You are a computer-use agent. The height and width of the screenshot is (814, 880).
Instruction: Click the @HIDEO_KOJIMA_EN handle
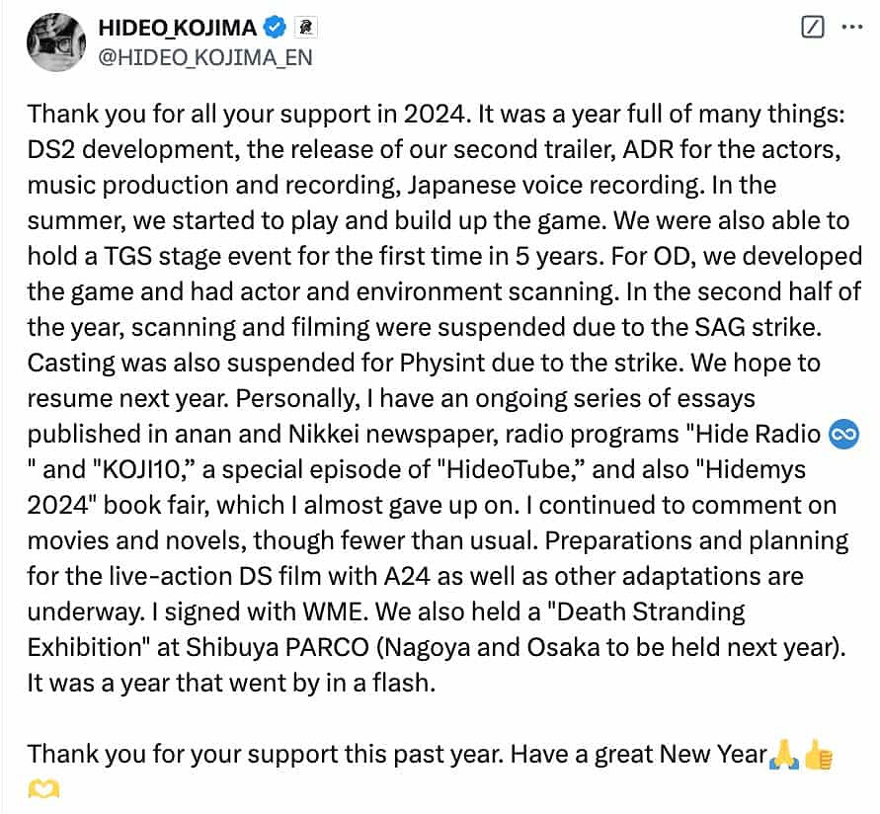(x=204, y=56)
